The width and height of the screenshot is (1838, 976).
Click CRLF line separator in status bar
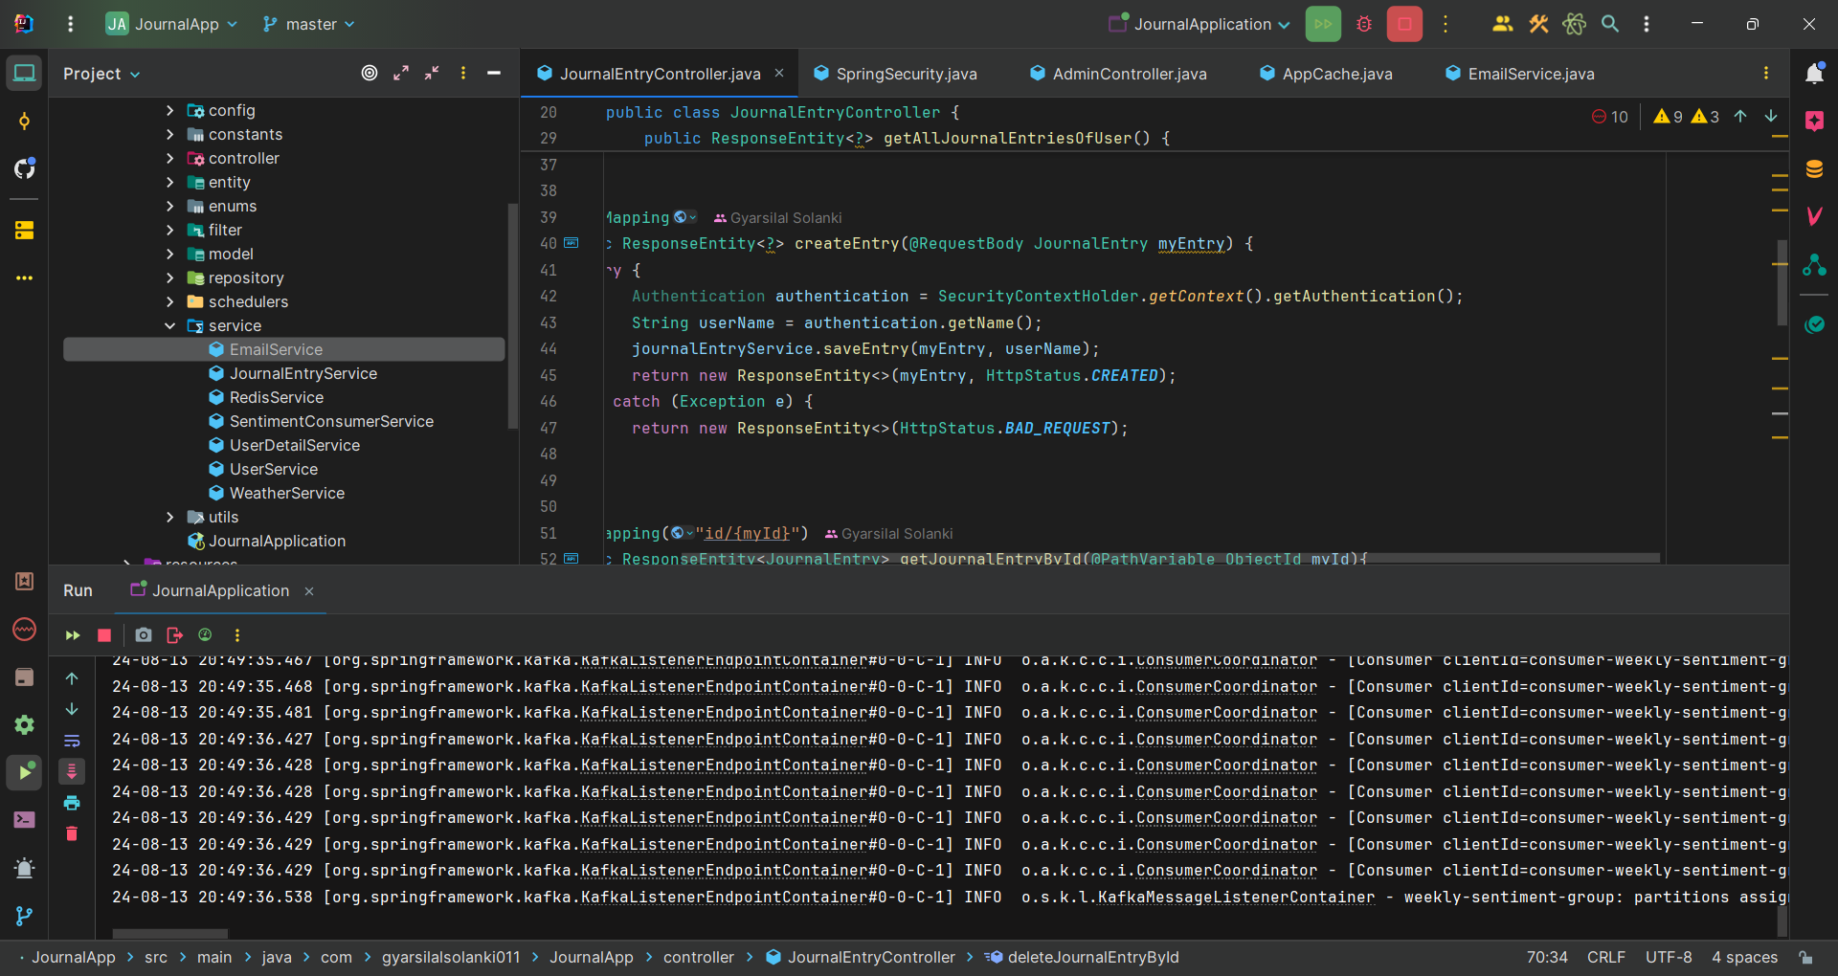pyautogui.click(x=1605, y=957)
